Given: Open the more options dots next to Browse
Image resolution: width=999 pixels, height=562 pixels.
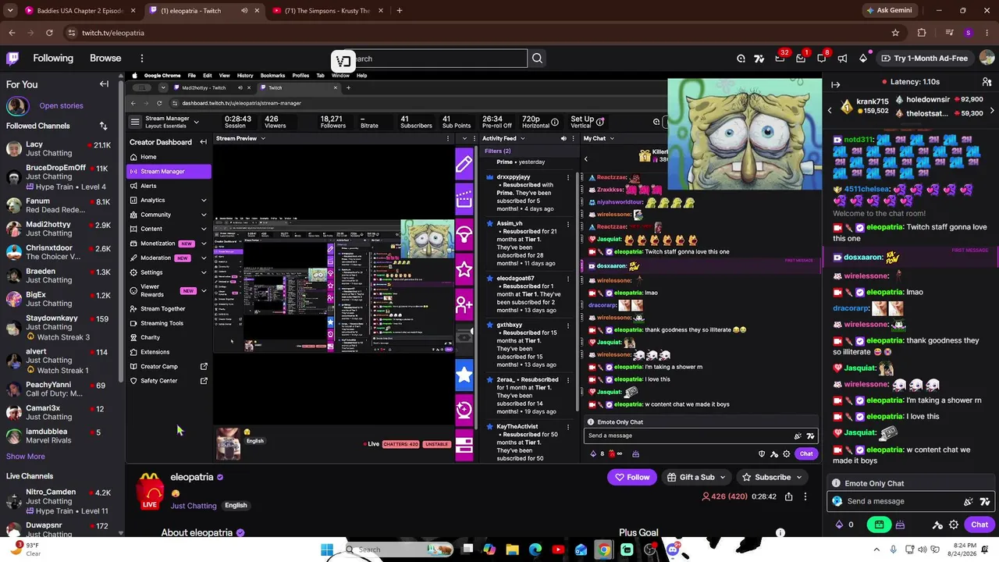Looking at the screenshot, I should [x=141, y=59].
